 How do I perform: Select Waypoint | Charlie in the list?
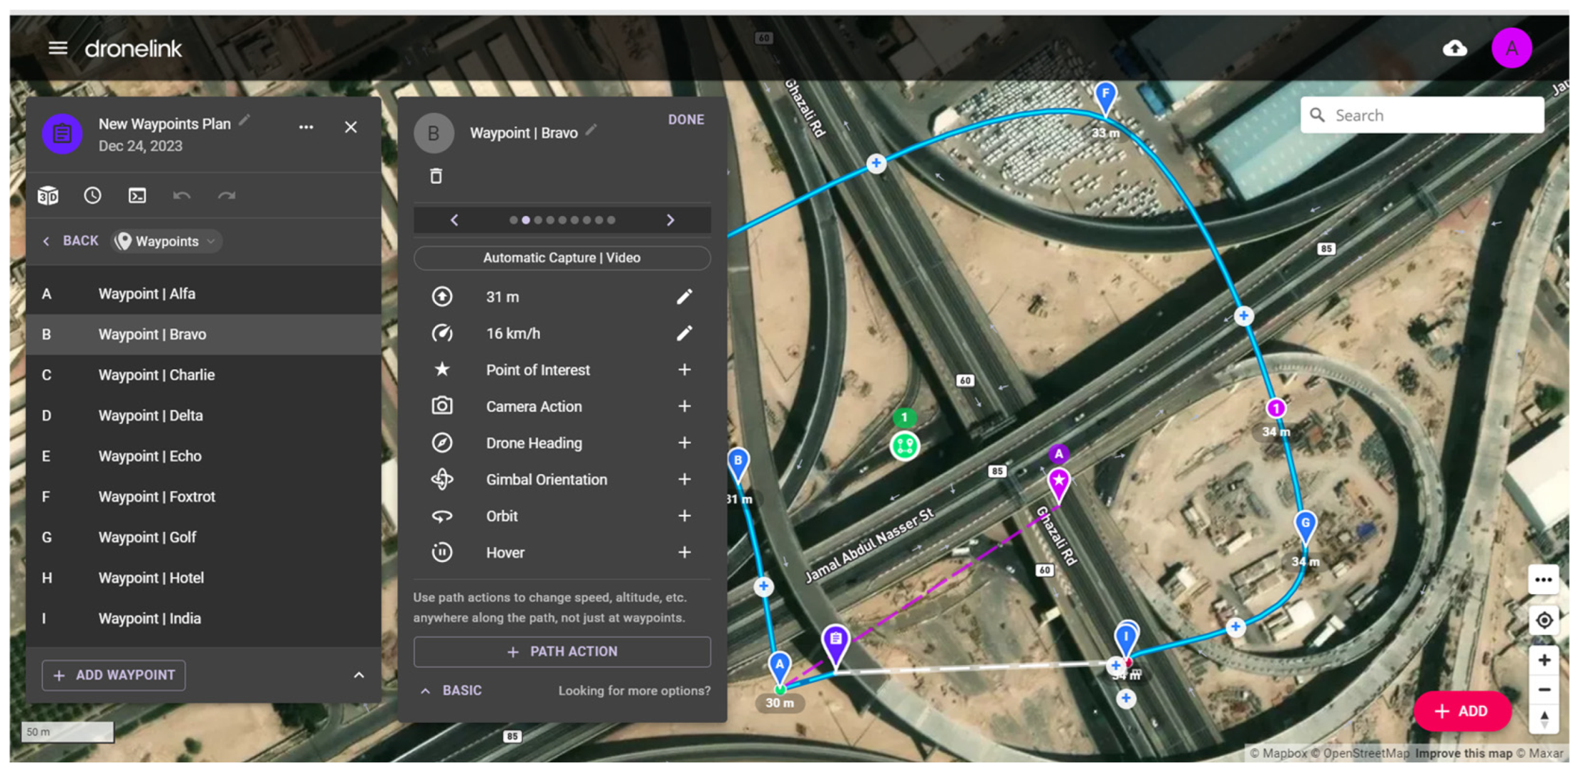[157, 376]
